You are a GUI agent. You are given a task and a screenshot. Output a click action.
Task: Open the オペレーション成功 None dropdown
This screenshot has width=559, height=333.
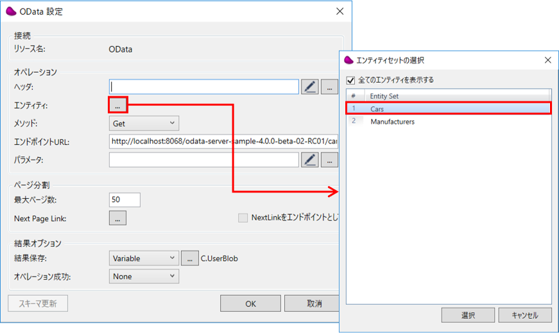144,277
